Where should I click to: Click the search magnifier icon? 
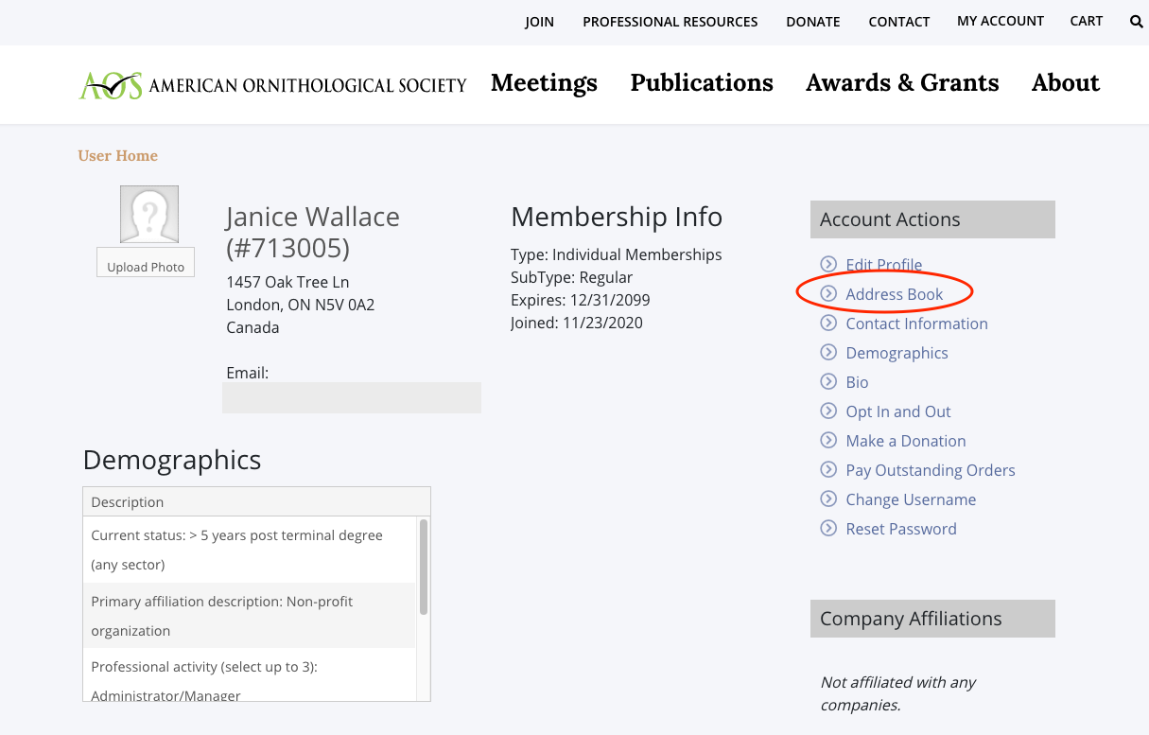pos(1136,22)
